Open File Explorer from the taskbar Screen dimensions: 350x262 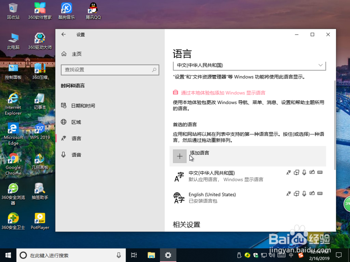[x=151, y=255]
